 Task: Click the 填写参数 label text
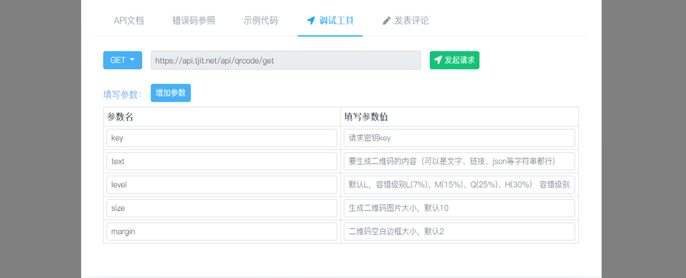tap(122, 95)
